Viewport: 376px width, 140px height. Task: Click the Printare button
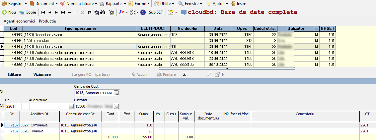[x=166, y=74]
